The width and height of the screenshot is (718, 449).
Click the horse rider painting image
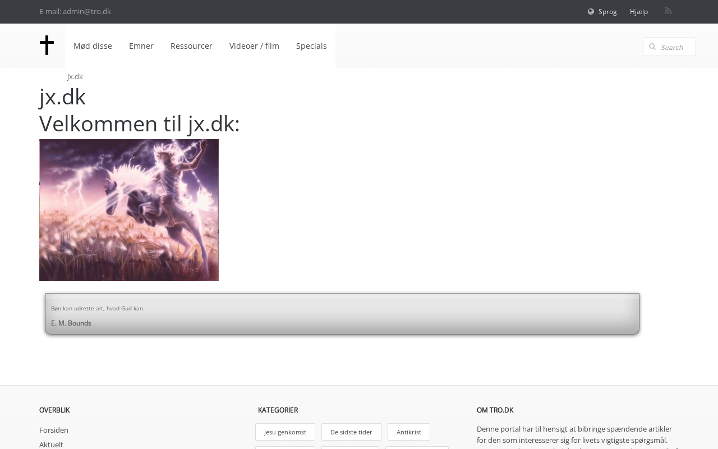pos(129,210)
